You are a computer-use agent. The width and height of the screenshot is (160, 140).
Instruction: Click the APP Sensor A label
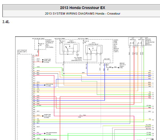point(133,39)
